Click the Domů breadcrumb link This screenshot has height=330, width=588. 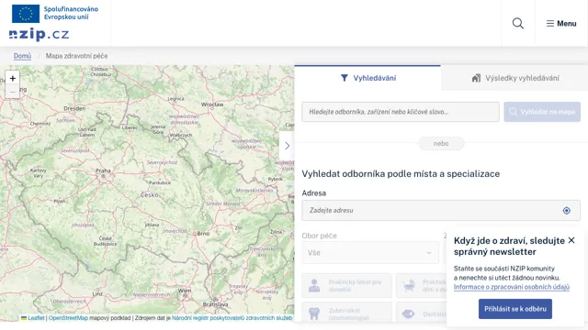[x=22, y=56]
